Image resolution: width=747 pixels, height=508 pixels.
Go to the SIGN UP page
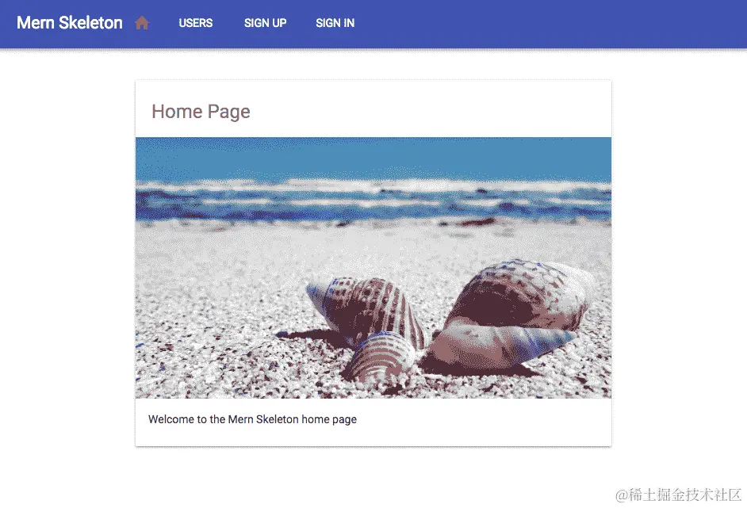266,23
